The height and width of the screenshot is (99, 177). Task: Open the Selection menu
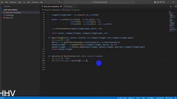(x=13, y=2)
